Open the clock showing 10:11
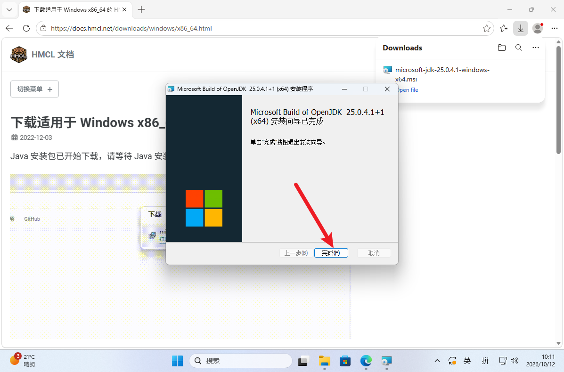 [540, 361]
